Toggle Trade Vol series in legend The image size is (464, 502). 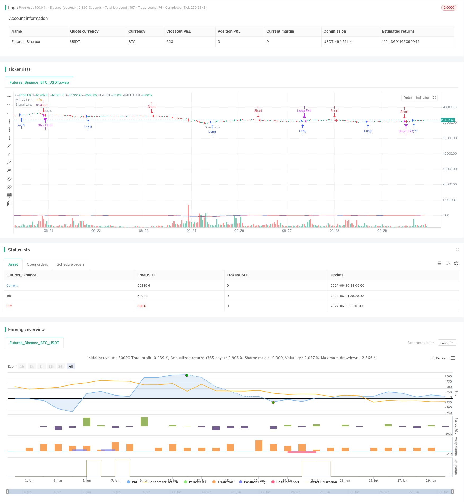click(222, 482)
